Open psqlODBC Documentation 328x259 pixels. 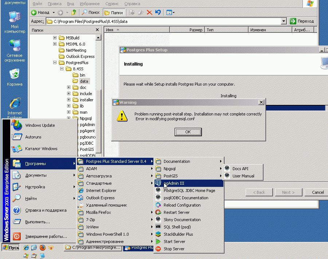pos(189,198)
